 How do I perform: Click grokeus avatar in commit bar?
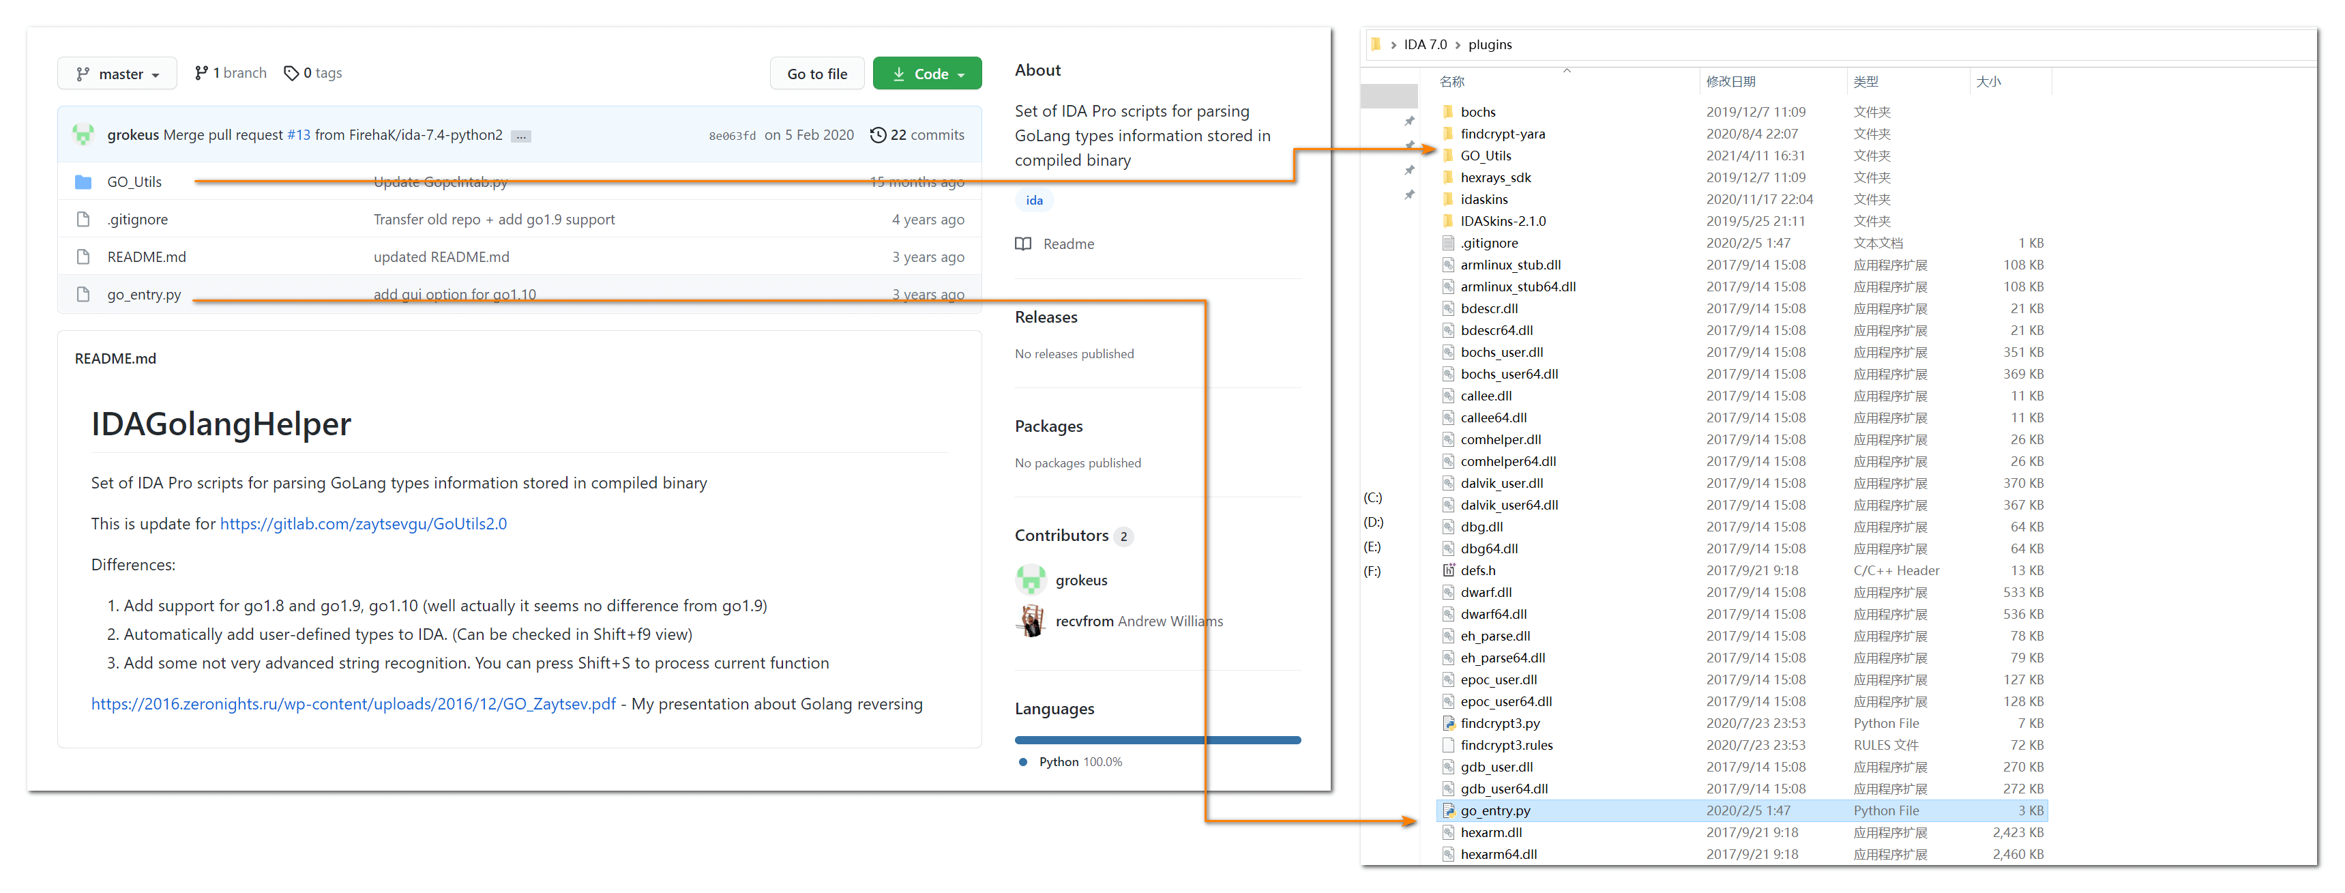click(x=84, y=134)
